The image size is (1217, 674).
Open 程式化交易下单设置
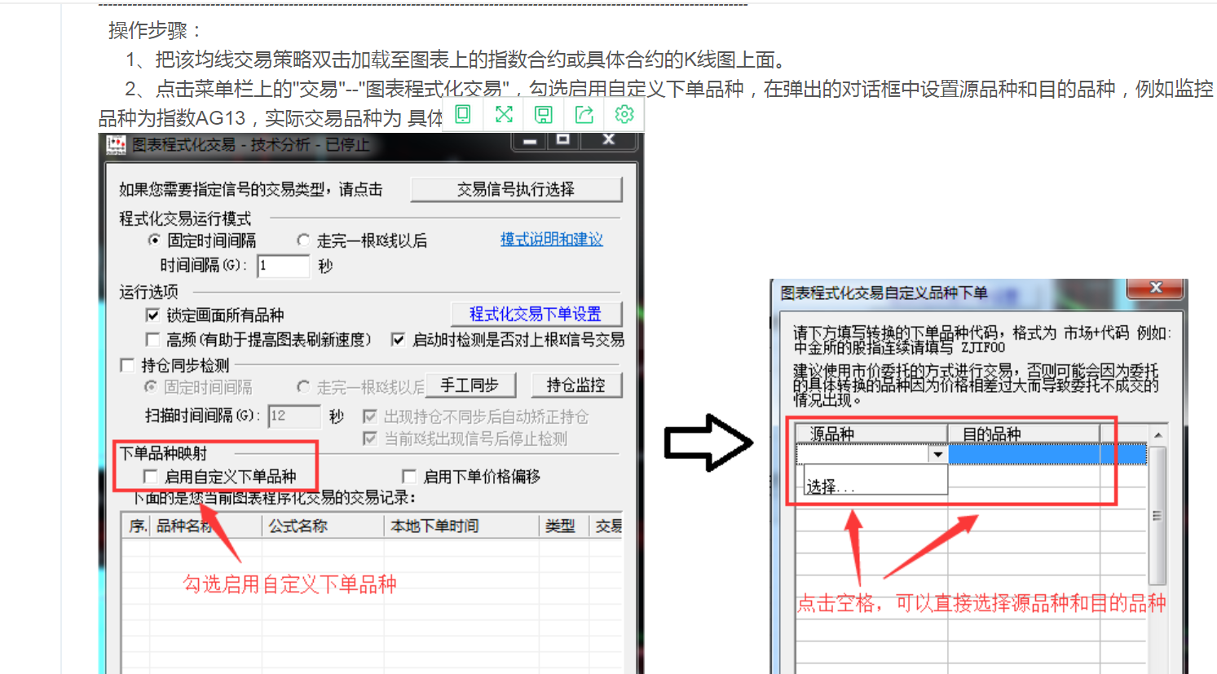(x=536, y=315)
